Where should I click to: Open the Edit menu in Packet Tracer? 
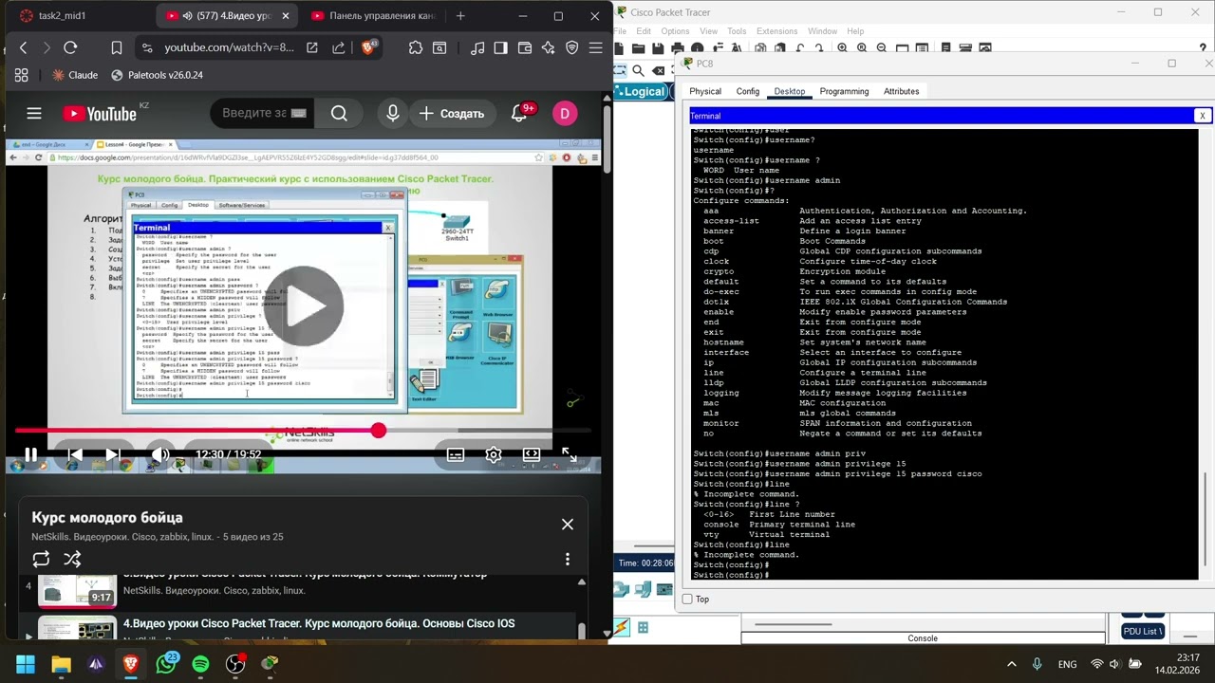(642, 31)
